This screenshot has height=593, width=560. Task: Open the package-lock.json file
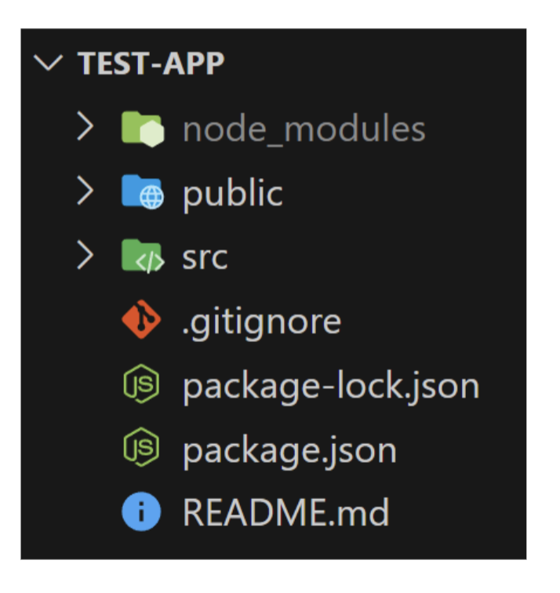tap(330, 386)
